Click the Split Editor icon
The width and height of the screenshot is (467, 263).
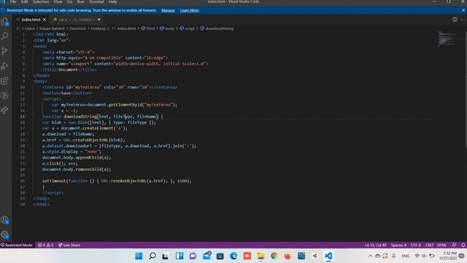[x=455, y=20]
